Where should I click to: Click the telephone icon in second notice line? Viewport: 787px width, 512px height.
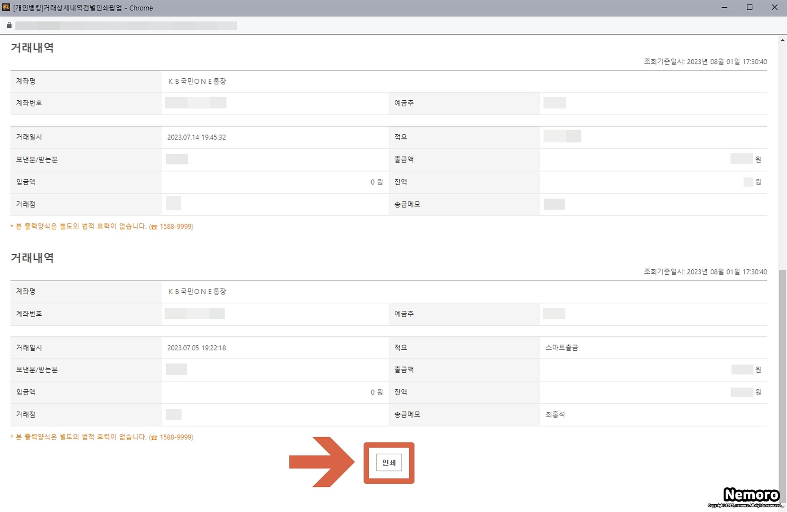[154, 437]
